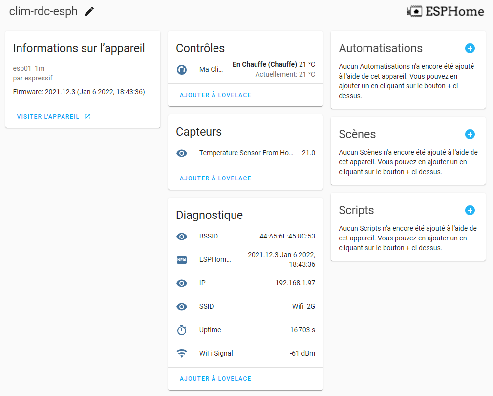Add Contrôles entities to Lovelace
This screenshot has width=493, height=396.
[x=215, y=95]
